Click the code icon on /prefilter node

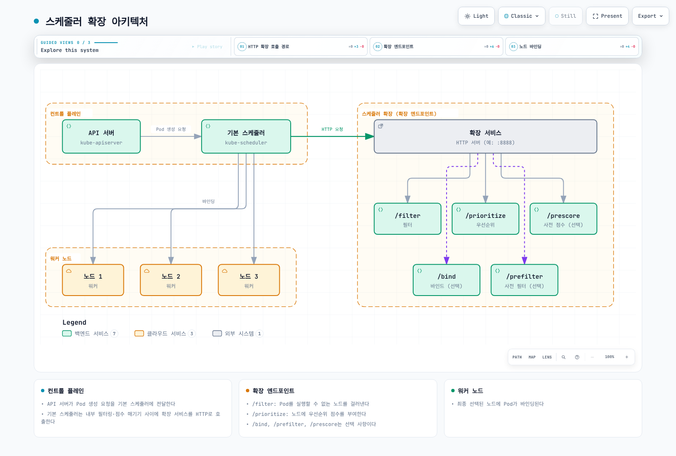497,271
